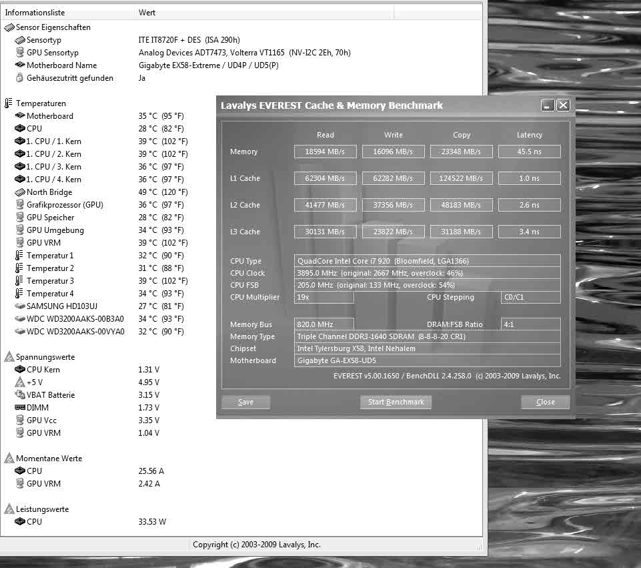Viewport: 641px width, 568px height.
Task: Click the L1 Cache Read 62304 MB/s field
Action: [x=325, y=178]
